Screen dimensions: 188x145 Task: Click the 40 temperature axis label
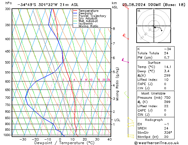(x=109, y=139)
